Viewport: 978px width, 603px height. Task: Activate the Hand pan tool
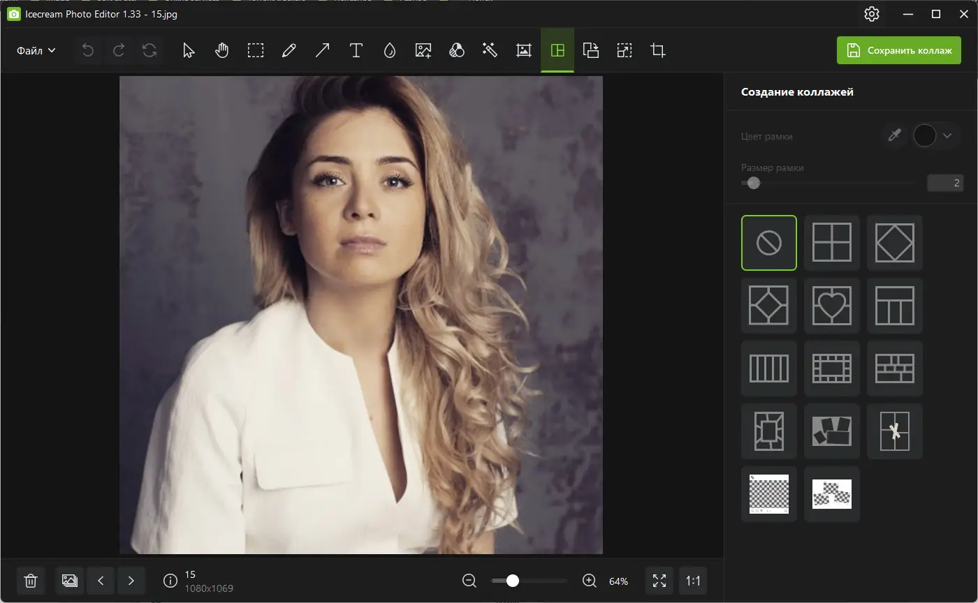(x=222, y=50)
